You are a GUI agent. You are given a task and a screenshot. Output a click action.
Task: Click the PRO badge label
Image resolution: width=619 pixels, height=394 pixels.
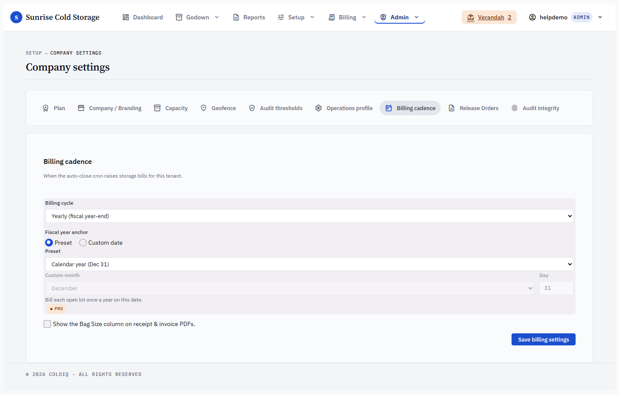tap(57, 309)
